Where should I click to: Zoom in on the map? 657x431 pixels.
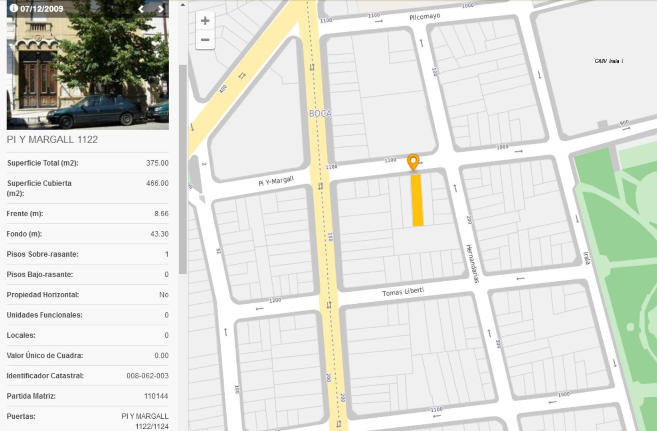[x=205, y=21]
